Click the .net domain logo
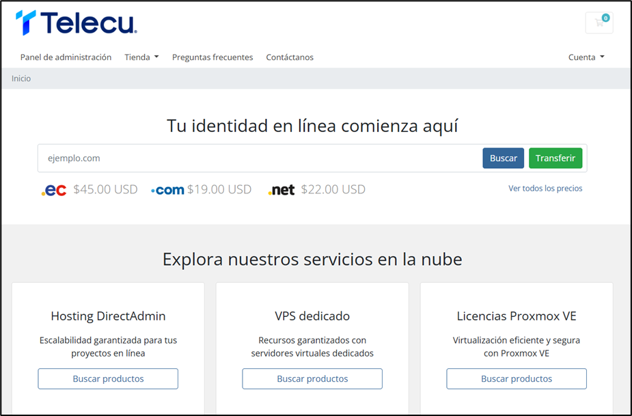 281,189
